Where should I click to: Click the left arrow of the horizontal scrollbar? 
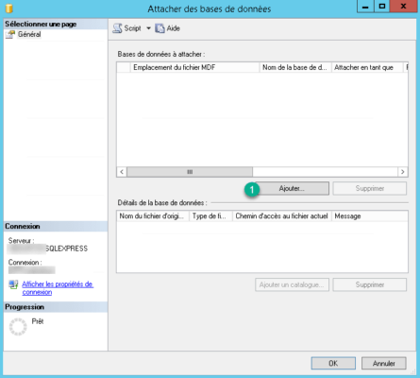122,172
